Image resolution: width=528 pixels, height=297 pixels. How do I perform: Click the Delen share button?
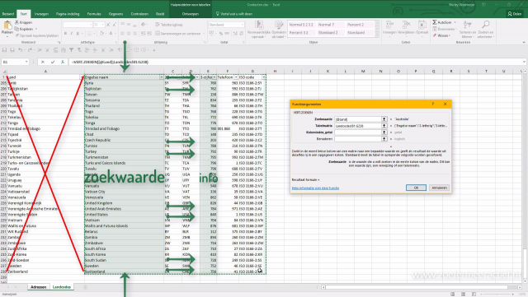pos(515,14)
